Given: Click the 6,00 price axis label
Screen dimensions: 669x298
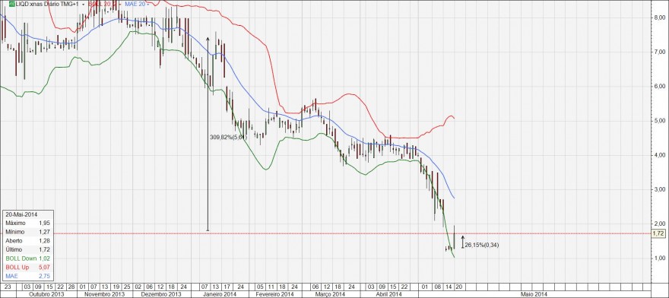Looking at the screenshot, I should point(661,86).
